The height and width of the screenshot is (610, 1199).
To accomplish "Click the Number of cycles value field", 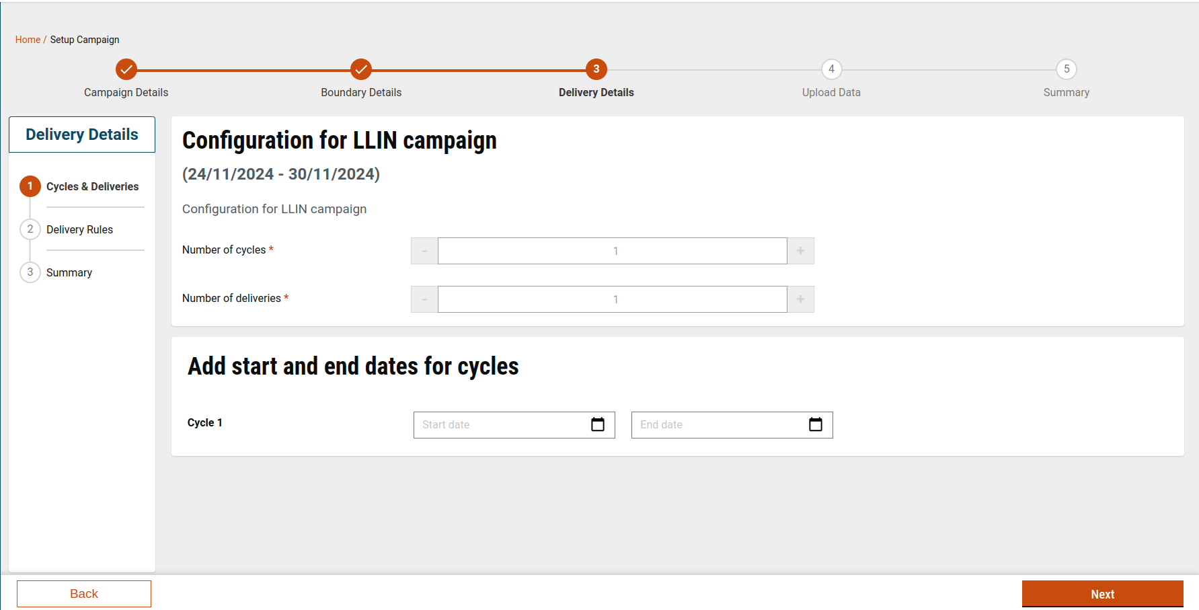I will pyautogui.click(x=612, y=251).
